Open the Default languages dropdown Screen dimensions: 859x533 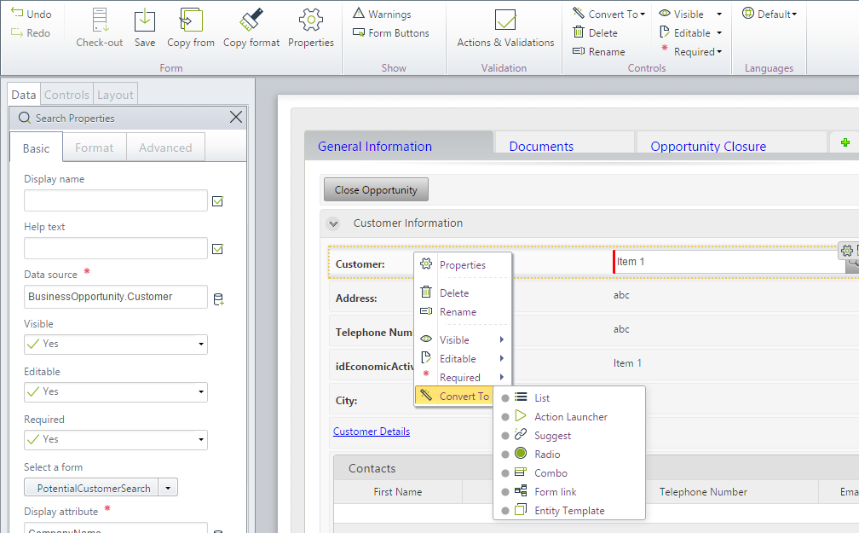[769, 14]
